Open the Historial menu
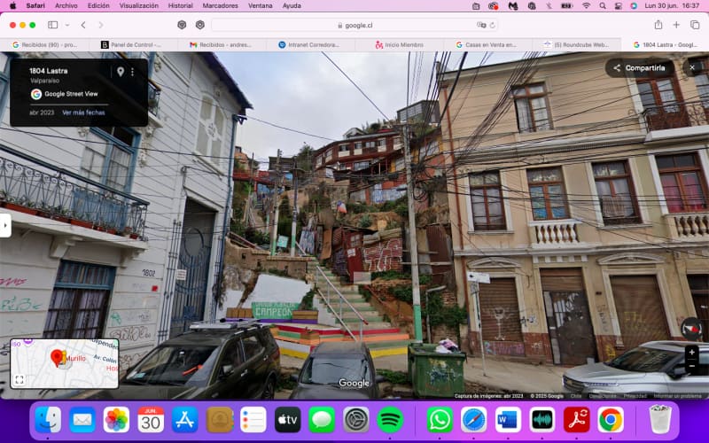The width and height of the screenshot is (709, 443). pyautogui.click(x=181, y=6)
